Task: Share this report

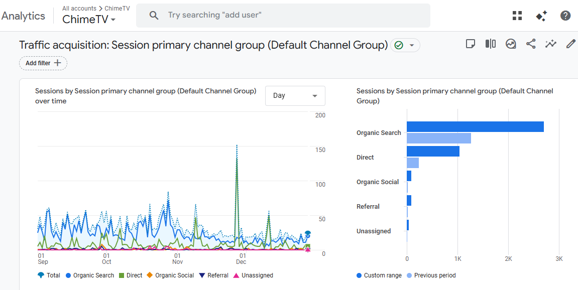Action: coord(531,44)
